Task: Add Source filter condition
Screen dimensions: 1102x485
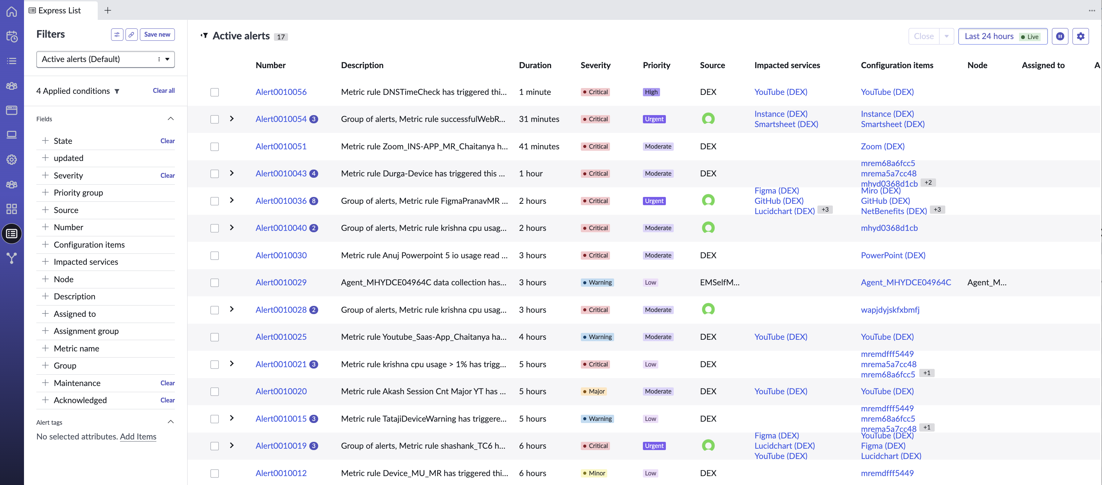Action: [x=45, y=210]
